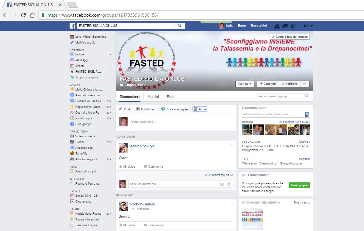Click the green Crea gruppo button

tap(300, 185)
